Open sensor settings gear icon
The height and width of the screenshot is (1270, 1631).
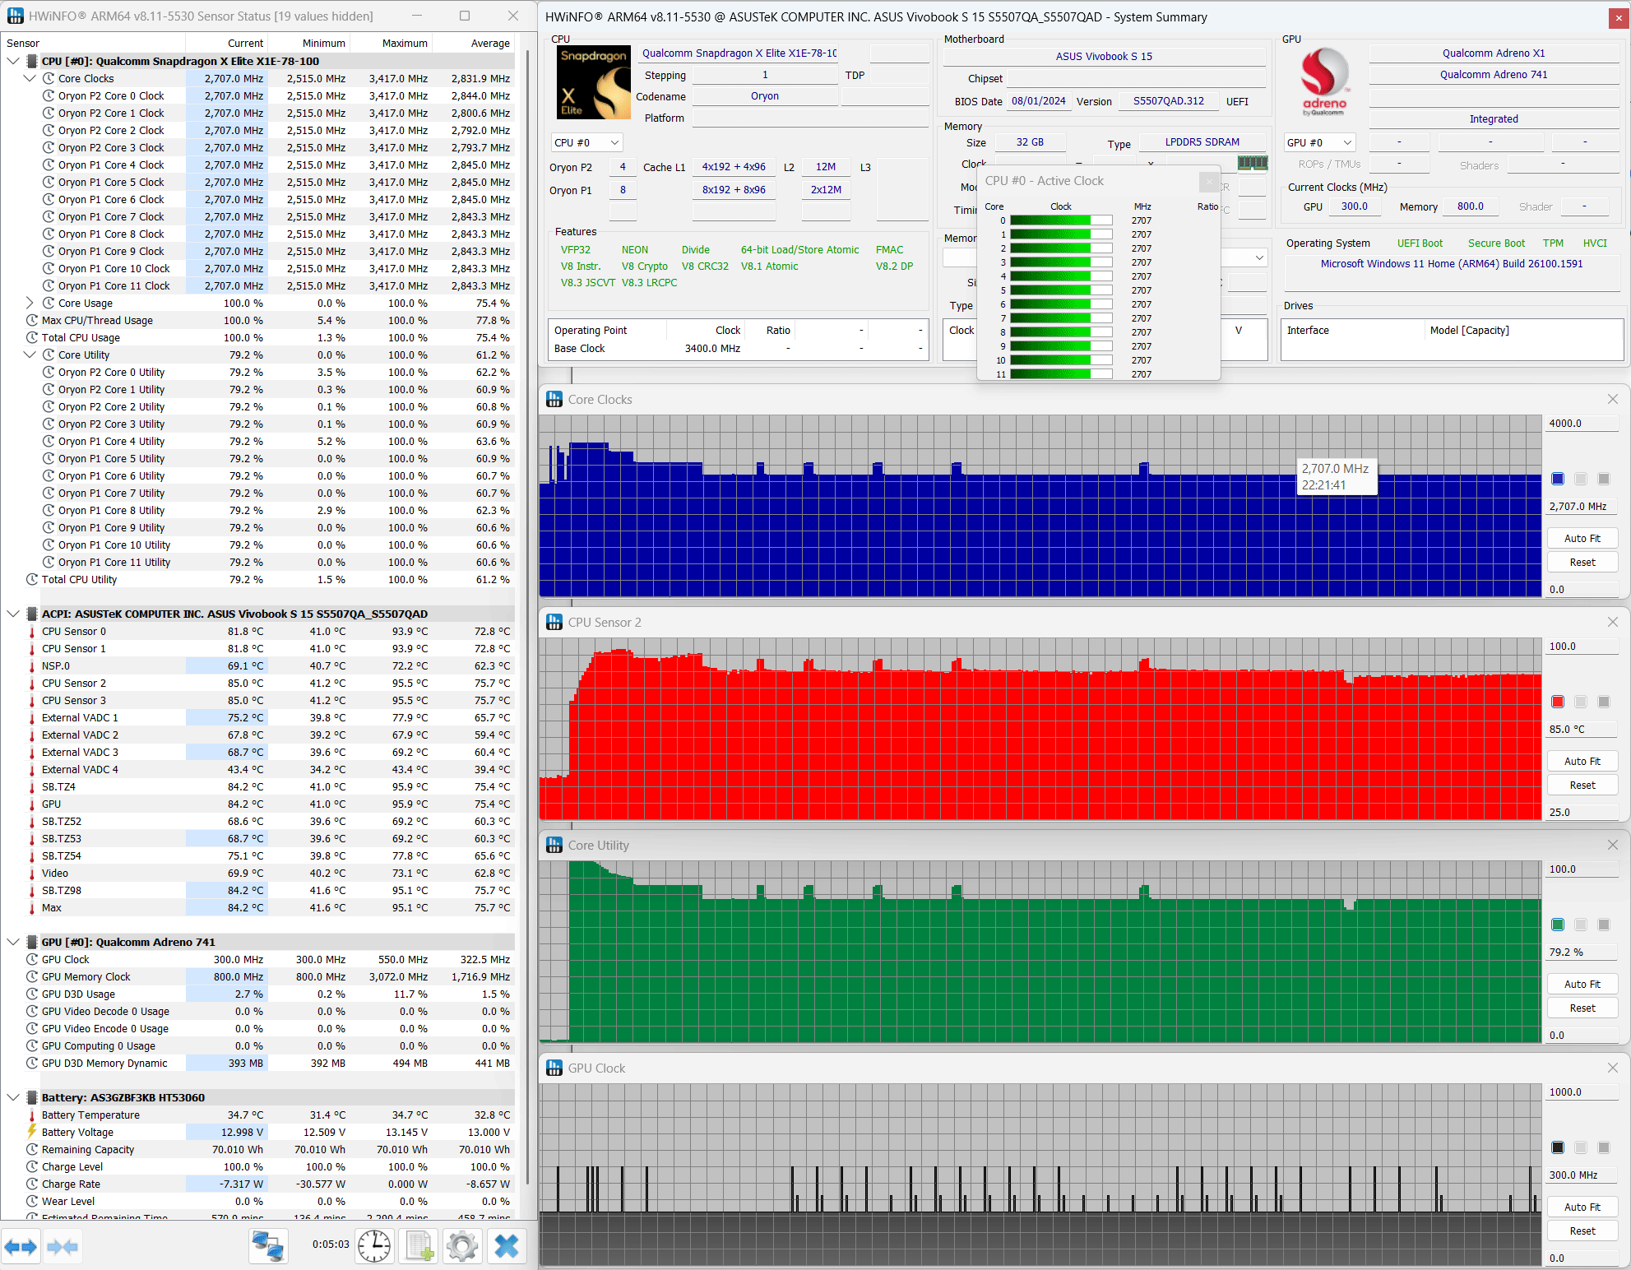(x=462, y=1246)
